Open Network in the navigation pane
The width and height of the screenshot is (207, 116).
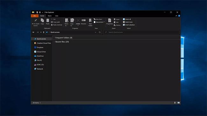click(39, 69)
